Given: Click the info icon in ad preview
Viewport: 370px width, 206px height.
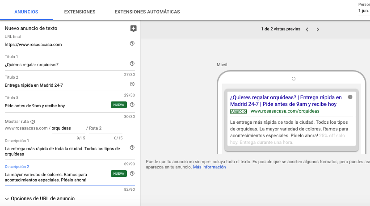Looking at the screenshot, I should tap(350, 97).
